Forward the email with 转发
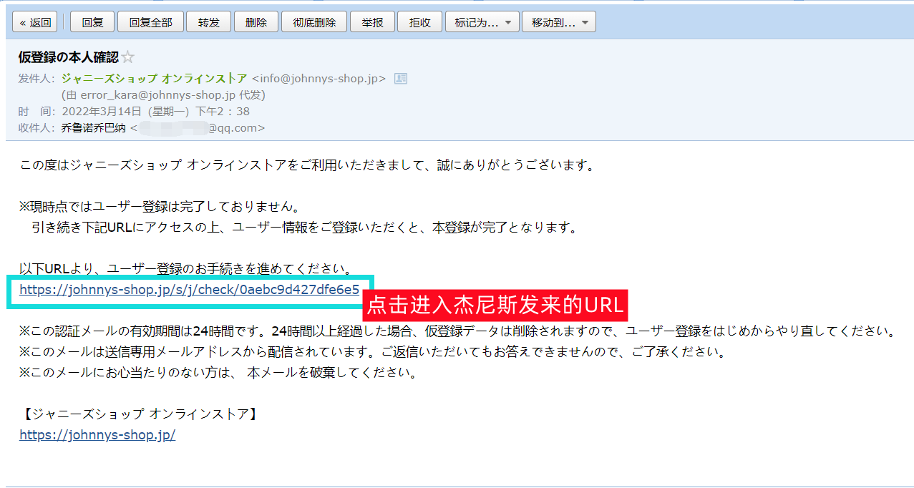This screenshot has height=488, width=914. (x=208, y=22)
